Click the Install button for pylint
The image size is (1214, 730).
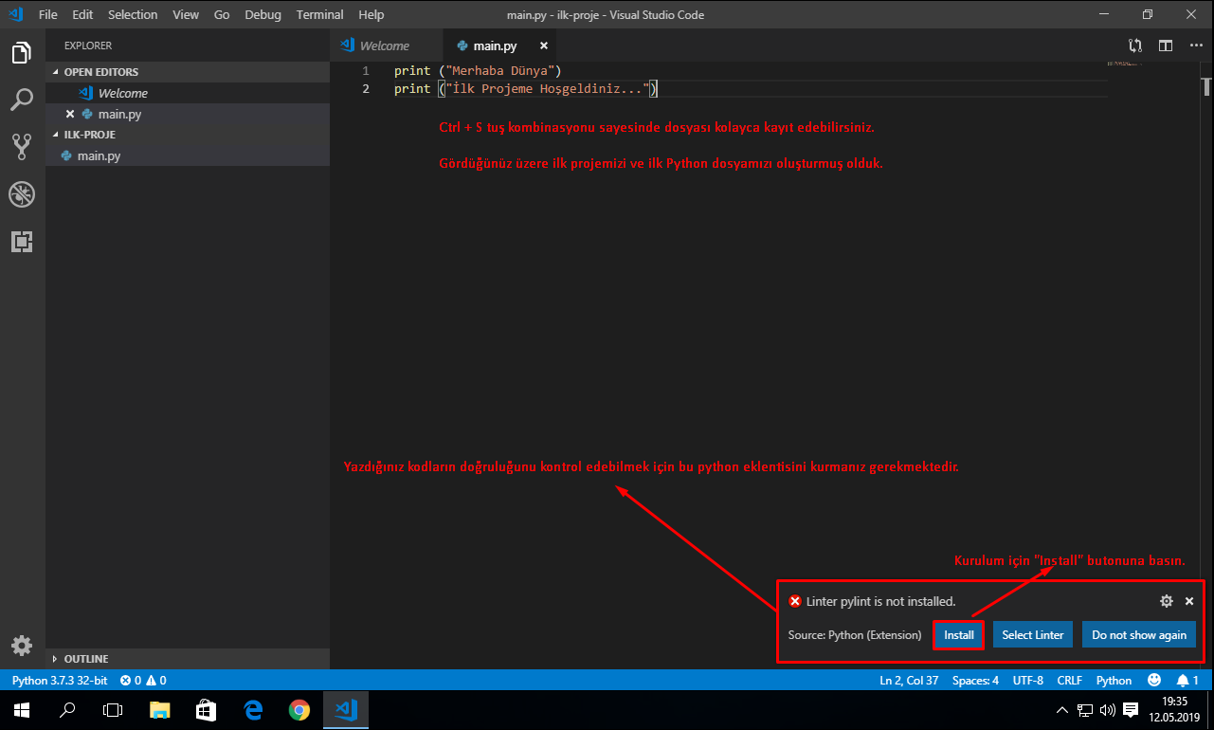[958, 634]
